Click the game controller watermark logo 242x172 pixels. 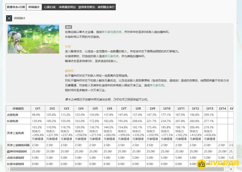(x=202, y=164)
